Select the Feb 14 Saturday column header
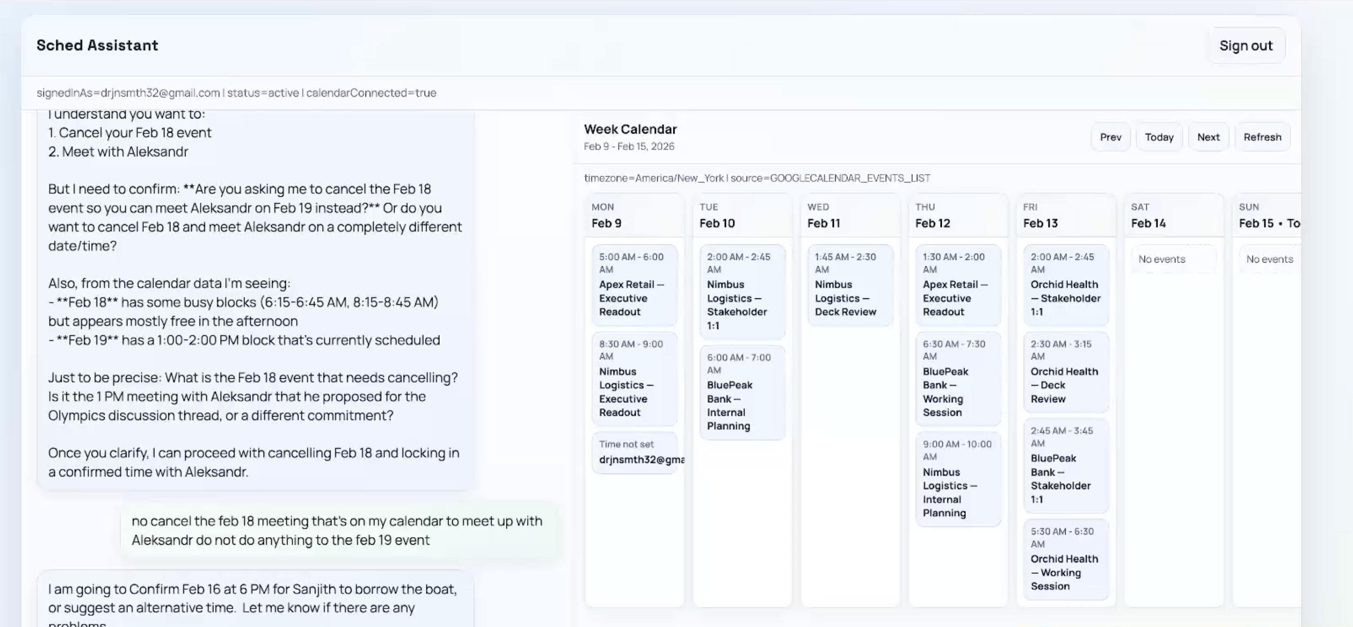Image resolution: width=1353 pixels, height=627 pixels. coord(1174,215)
